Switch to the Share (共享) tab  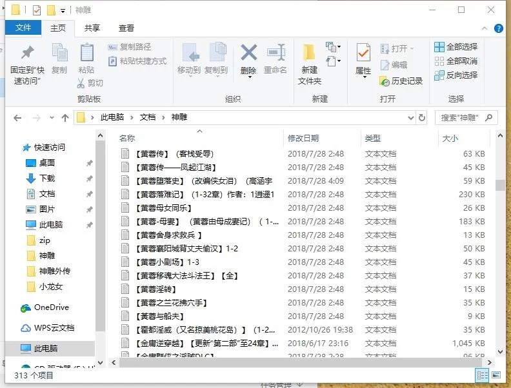(92, 28)
